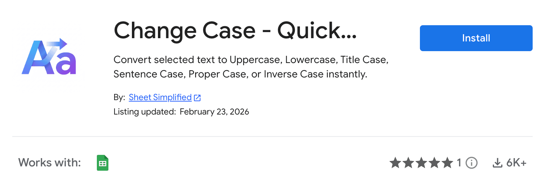Click the add-on description text
The image size is (550, 188).
pyautogui.click(x=251, y=67)
